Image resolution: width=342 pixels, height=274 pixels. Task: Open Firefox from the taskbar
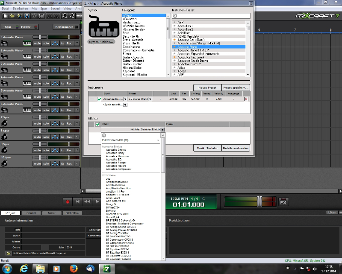tap(74, 268)
